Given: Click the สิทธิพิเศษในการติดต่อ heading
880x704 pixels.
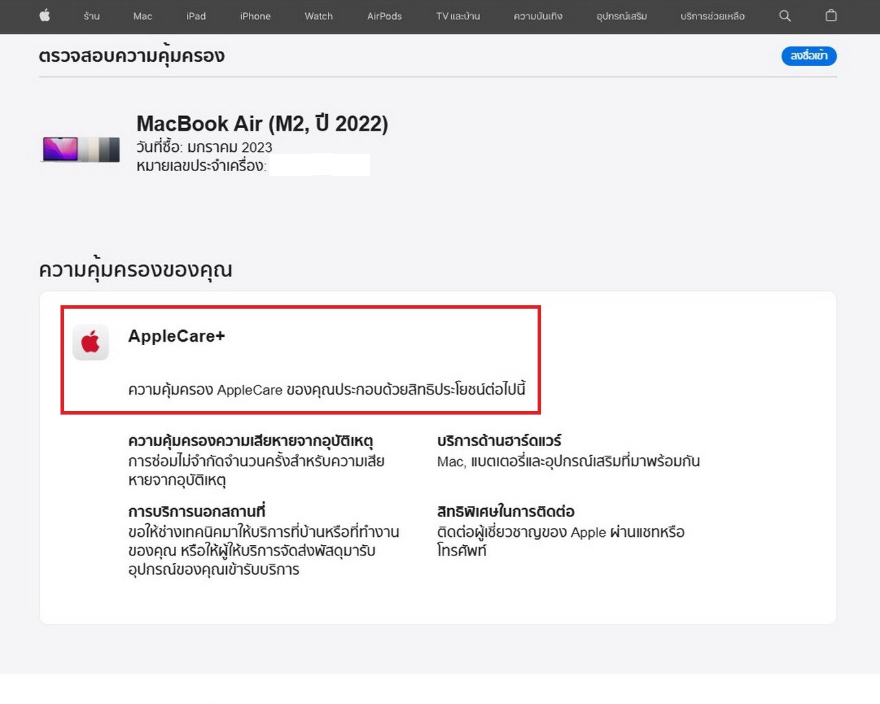Looking at the screenshot, I should [505, 511].
